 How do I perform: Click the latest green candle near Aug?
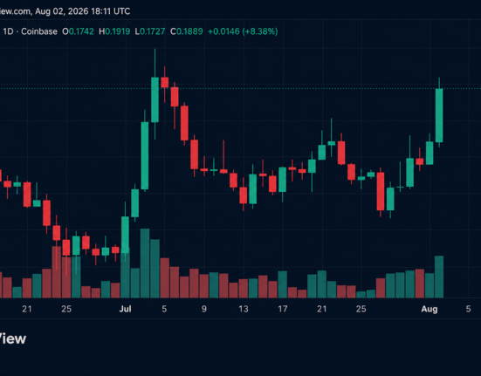coord(439,115)
